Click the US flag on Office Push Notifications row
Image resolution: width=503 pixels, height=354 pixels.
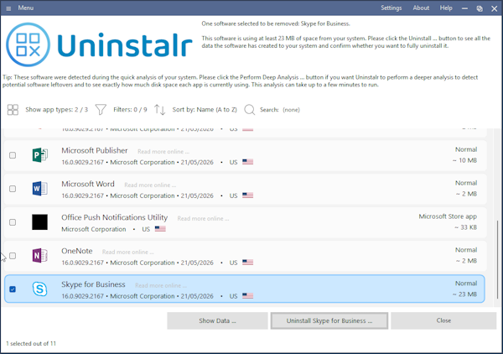(160, 229)
